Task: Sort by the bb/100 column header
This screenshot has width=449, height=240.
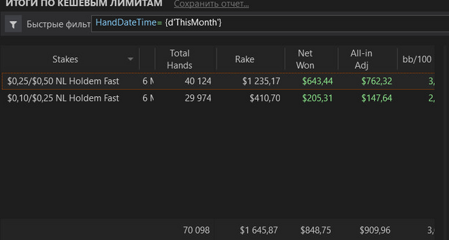Action: coord(417,59)
